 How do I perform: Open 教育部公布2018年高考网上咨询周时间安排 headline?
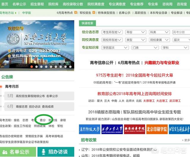click(x=134, y=94)
